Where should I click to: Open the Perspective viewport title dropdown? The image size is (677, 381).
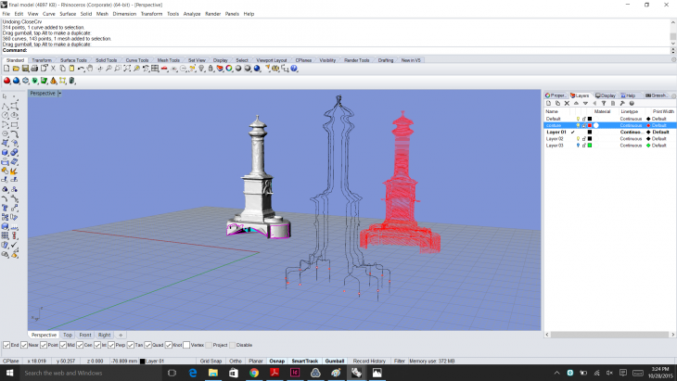[59, 94]
